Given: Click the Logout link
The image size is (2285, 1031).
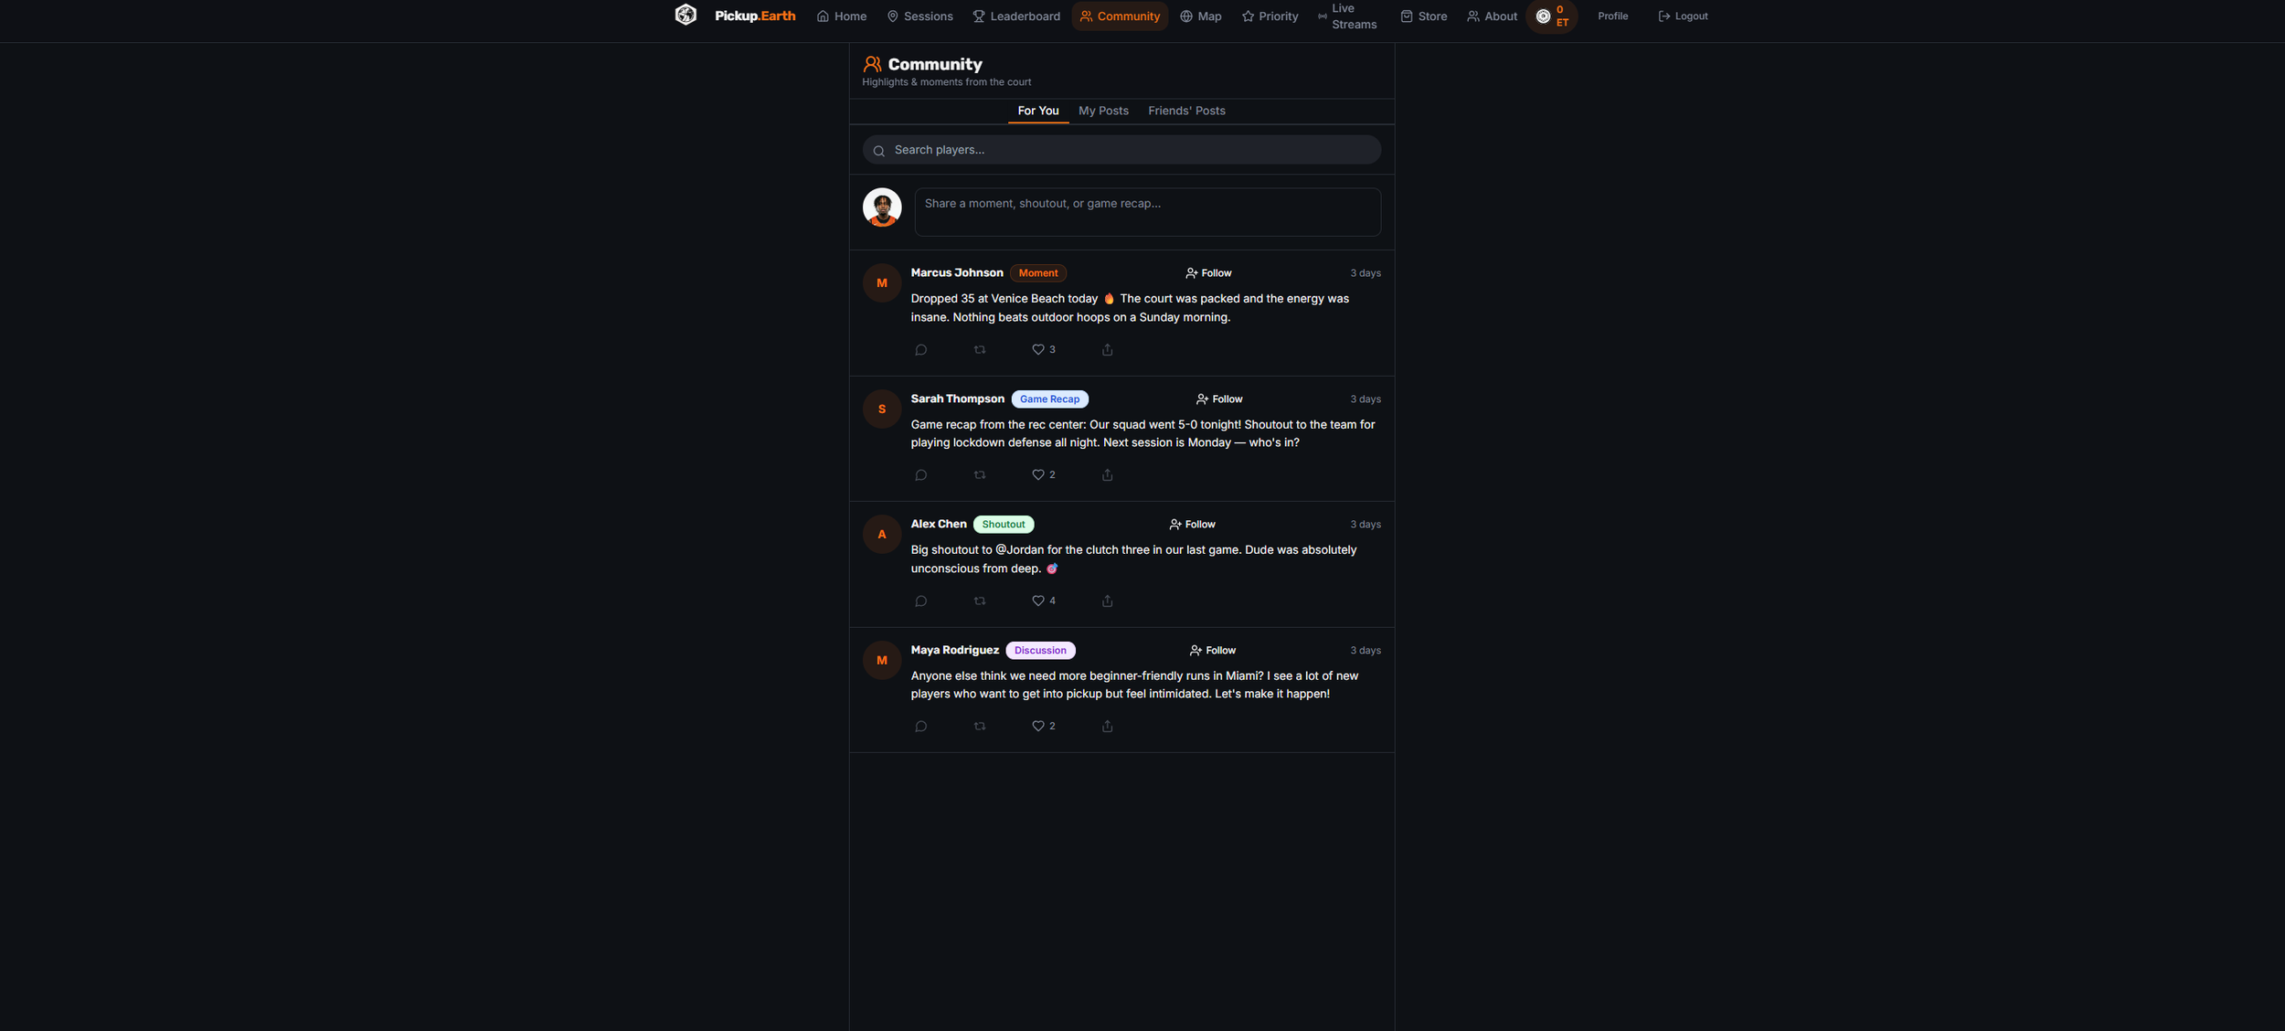Looking at the screenshot, I should [x=1683, y=16].
